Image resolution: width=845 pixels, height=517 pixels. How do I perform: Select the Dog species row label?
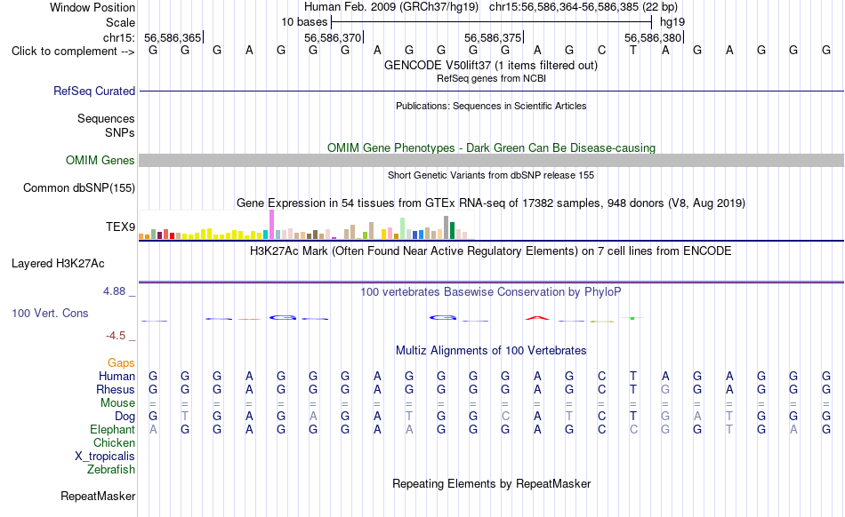[x=125, y=416]
